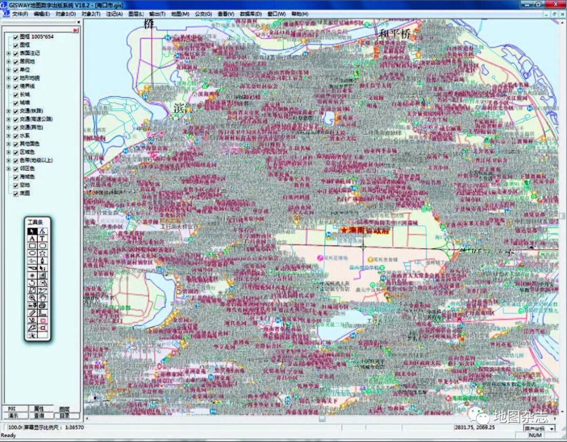Select the freehand zigzag line tool
Image resolution: width=567 pixels, height=442 pixels.
pos(33,260)
